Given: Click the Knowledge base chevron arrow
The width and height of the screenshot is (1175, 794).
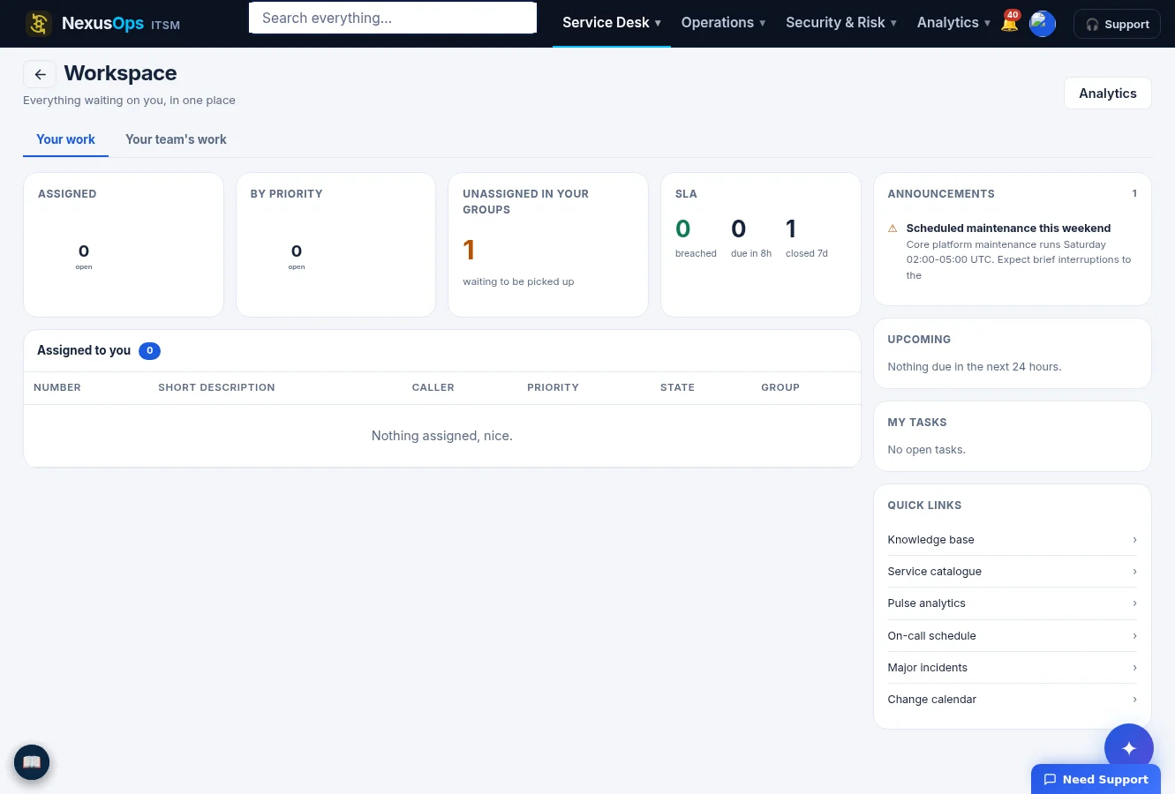Looking at the screenshot, I should pyautogui.click(x=1134, y=540).
